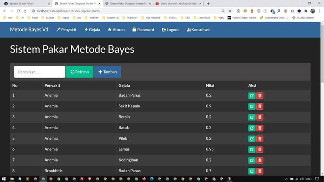Screen dimensions: 324x182
Task: Delete the Bronkhitis rule in row 8
Action: pos(260,171)
